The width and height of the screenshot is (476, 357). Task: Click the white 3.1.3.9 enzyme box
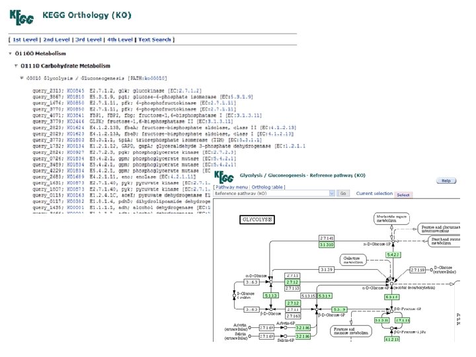[x=327, y=270]
